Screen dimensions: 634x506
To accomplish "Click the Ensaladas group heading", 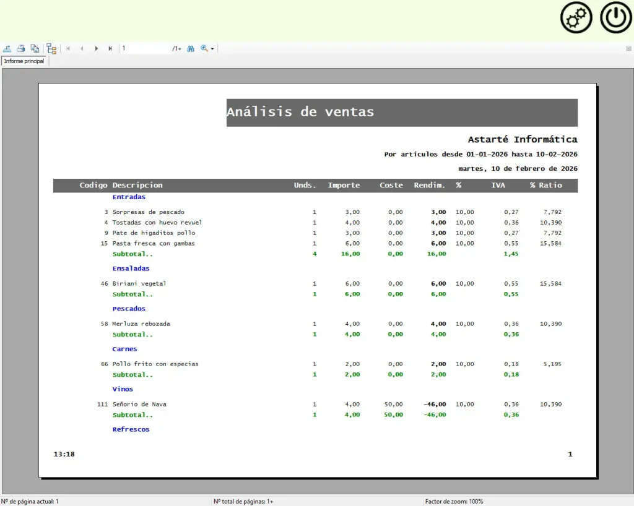I will 131,268.
